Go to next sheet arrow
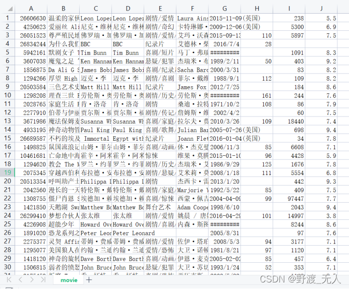The height and width of the screenshot is (289, 349). 32,279
